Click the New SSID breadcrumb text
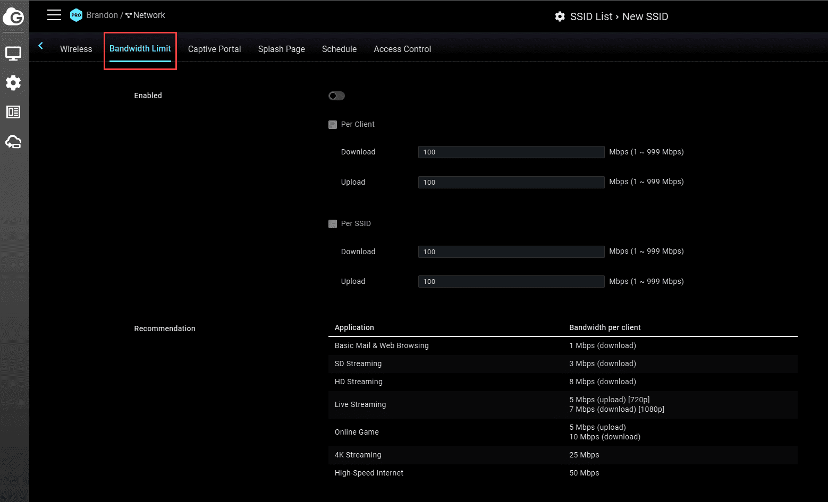The width and height of the screenshot is (828, 502). (x=645, y=16)
